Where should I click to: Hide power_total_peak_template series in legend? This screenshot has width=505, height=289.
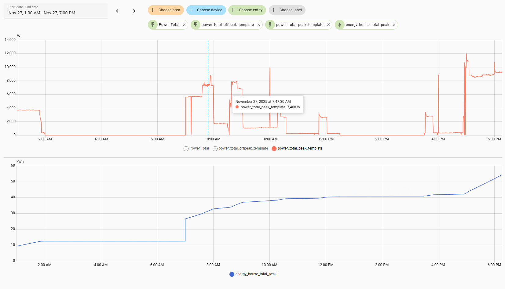pos(297,149)
